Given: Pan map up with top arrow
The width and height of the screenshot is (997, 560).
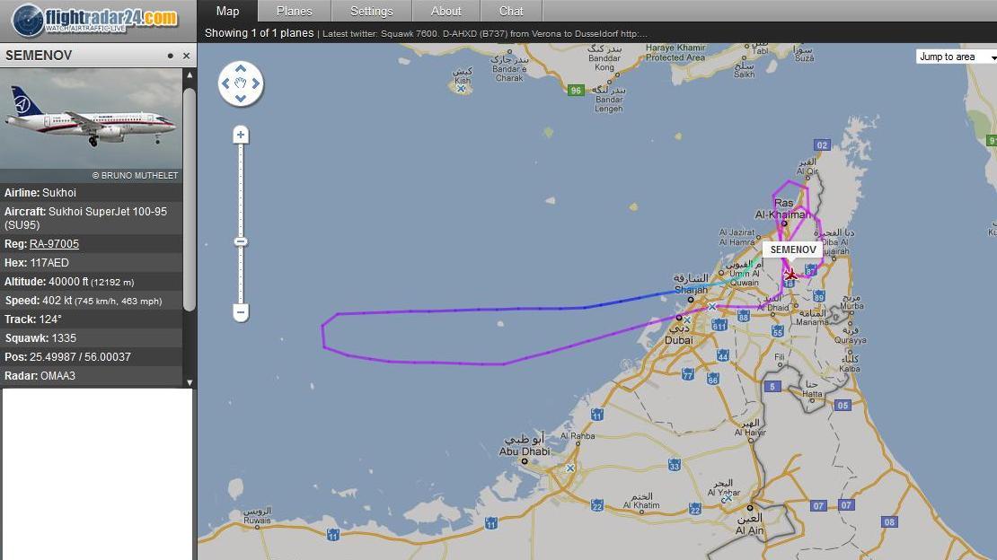Looking at the screenshot, I should (x=241, y=68).
